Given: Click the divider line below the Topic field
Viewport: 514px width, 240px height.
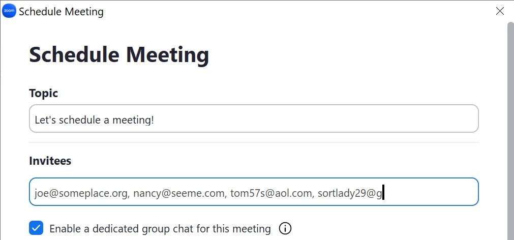Looking at the screenshot, I should (x=254, y=142).
